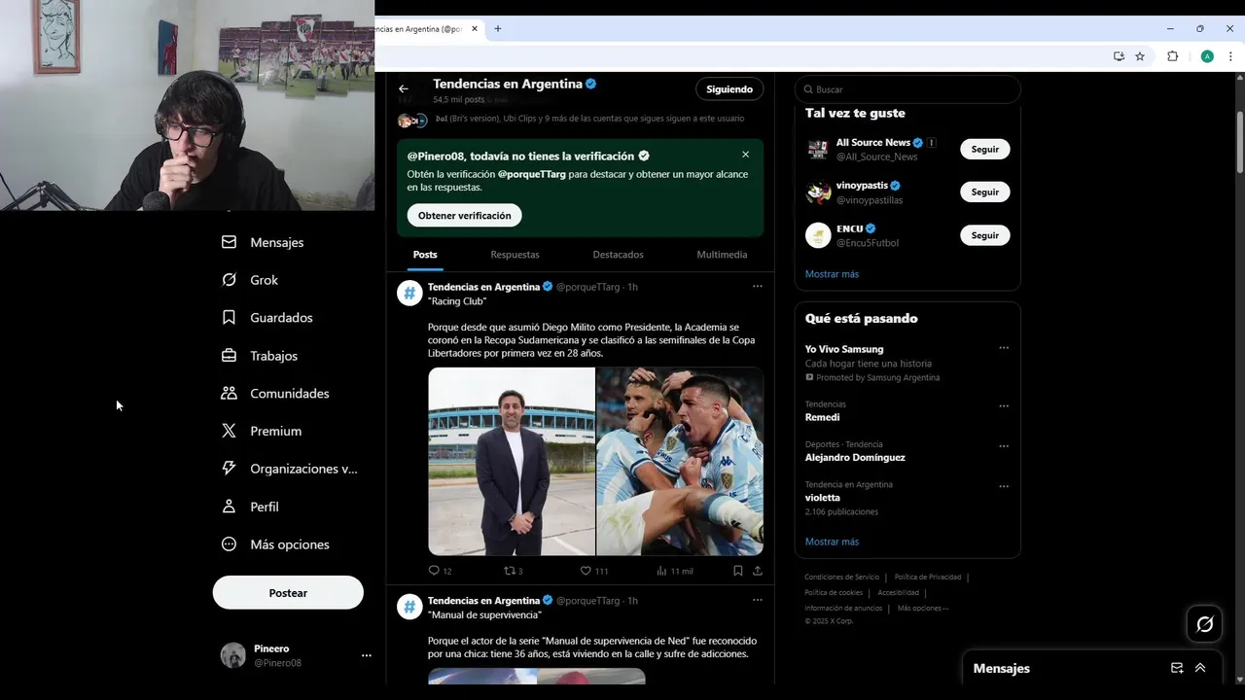Open @porqueTTarg handle on Racing Club post

pyautogui.click(x=587, y=287)
